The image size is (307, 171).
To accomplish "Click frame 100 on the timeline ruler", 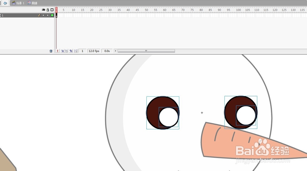I will (238, 10).
